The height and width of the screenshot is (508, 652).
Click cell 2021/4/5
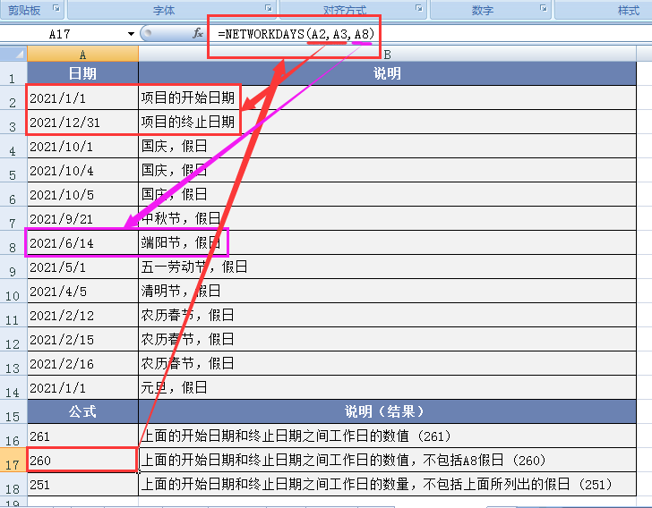tap(82, 291)
